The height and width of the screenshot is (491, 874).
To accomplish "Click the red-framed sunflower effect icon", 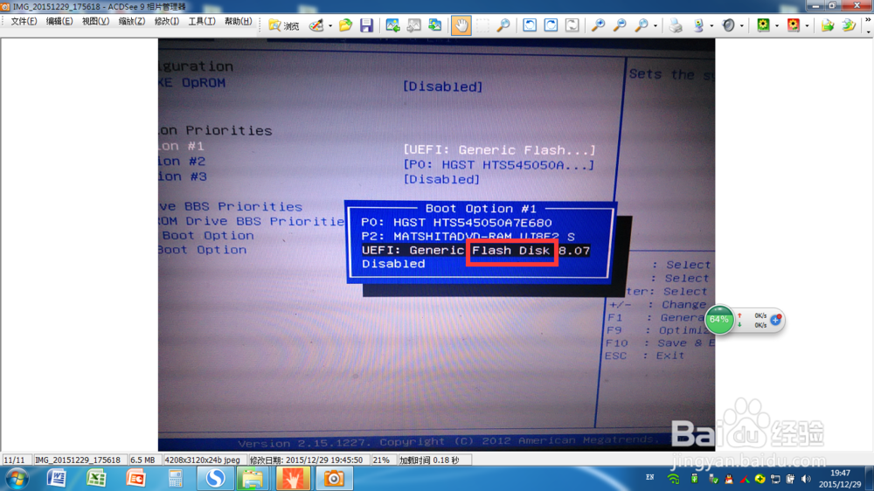I will (794, 25).
